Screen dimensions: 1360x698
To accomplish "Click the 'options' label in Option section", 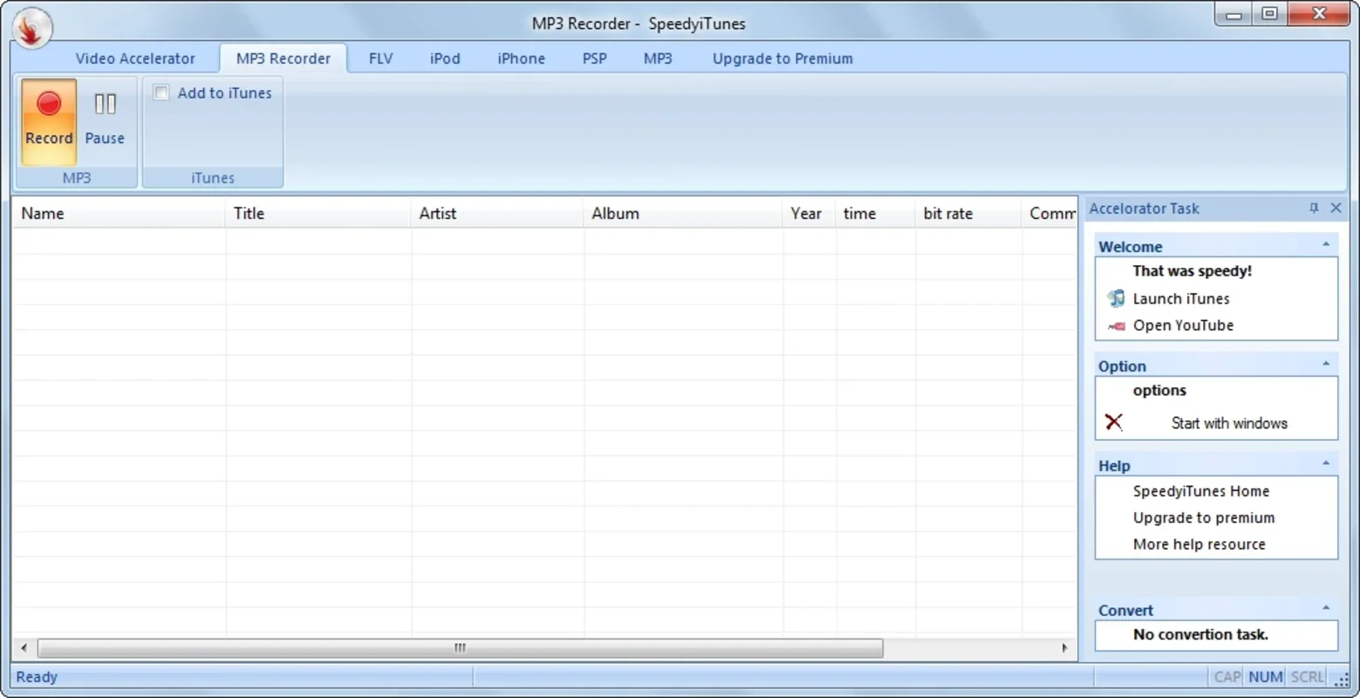I will point(1159,391).
